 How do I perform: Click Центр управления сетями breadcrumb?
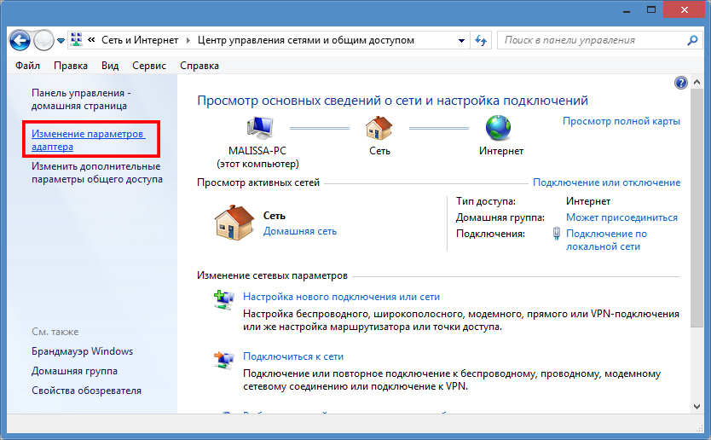pos(305,40)
